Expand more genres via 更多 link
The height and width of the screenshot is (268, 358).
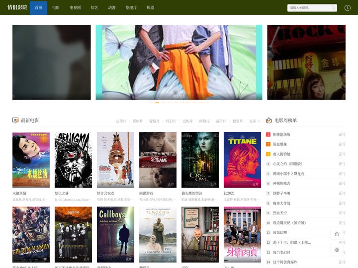(255, 121)
